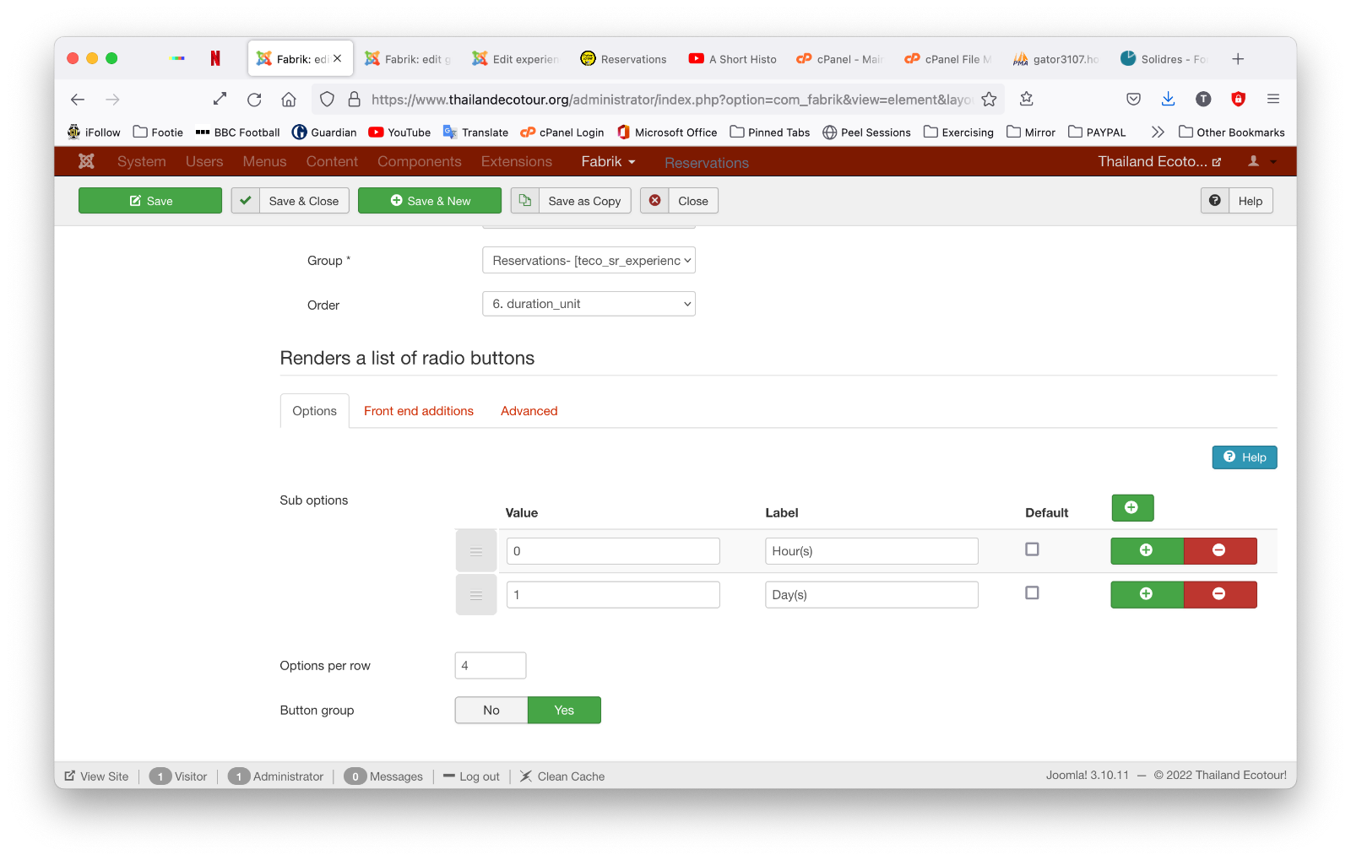The height and width of the screenshot is (860, 1351).
Task: Open the Fabrik menu dropdown
Action: (608, 161)
